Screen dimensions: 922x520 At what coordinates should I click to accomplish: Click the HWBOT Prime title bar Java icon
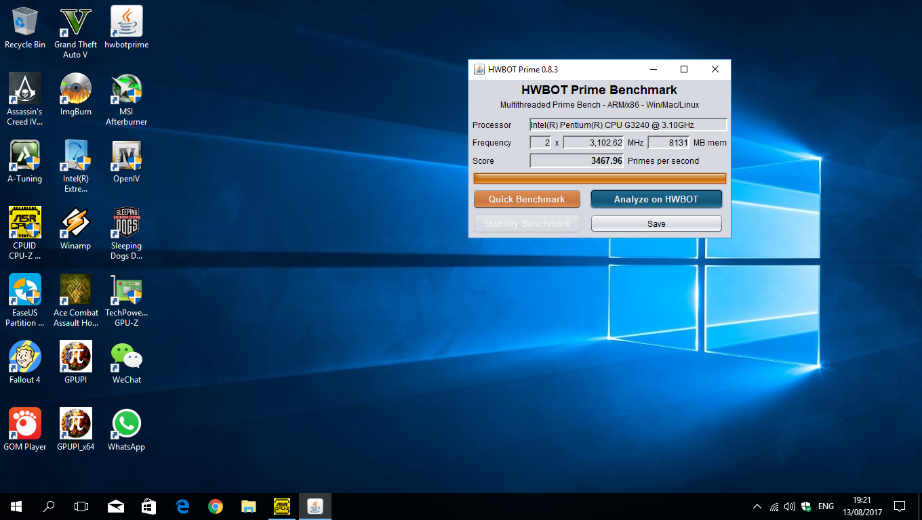479,69
